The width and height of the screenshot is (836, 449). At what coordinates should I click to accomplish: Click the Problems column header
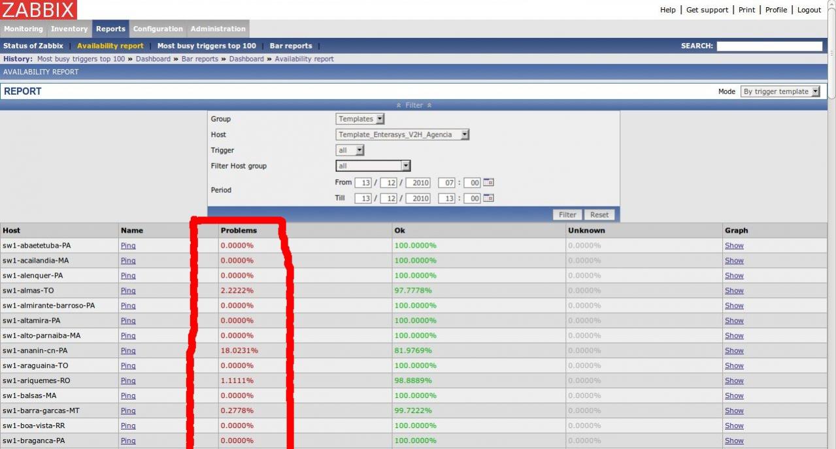[x=239, y=231]
